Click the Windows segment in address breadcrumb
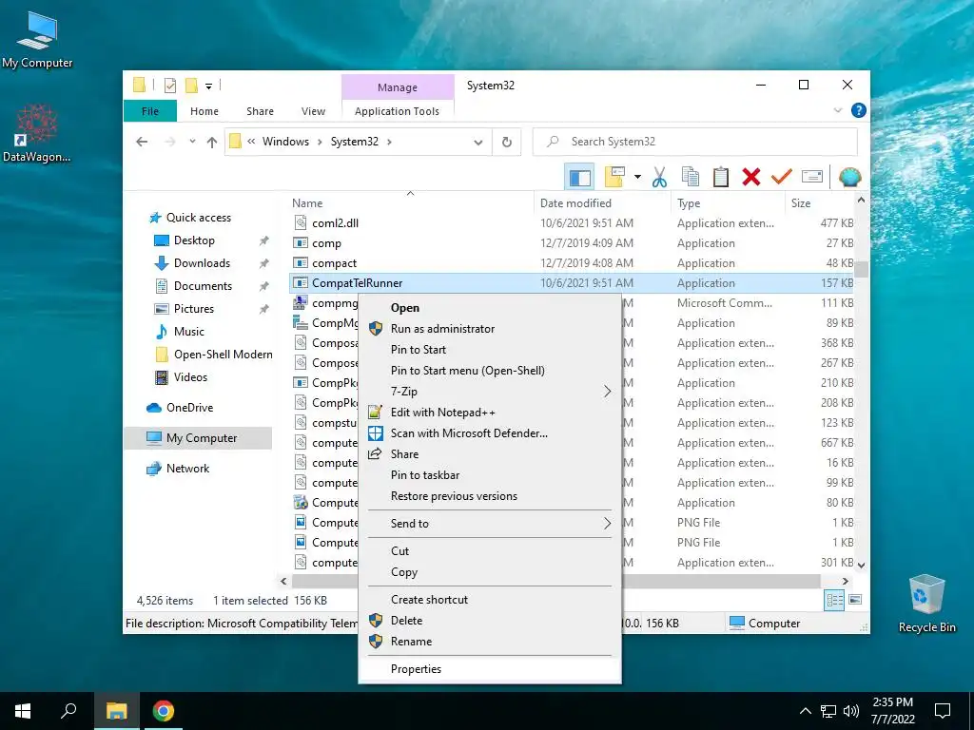The height and width of the screenshot is (730, 974). point(285,143)
